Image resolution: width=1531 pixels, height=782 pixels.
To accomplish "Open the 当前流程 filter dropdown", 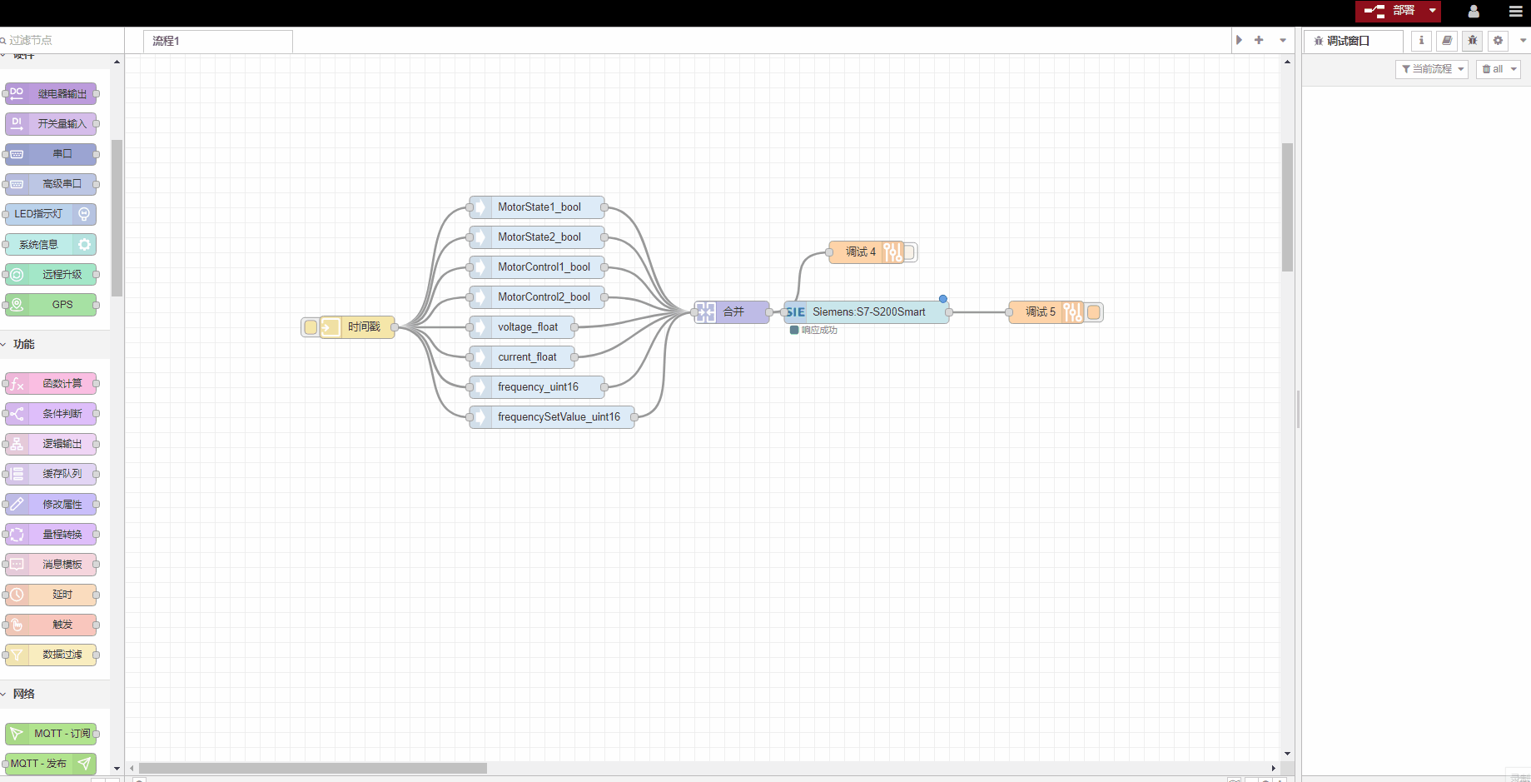I will point(1432,69).
